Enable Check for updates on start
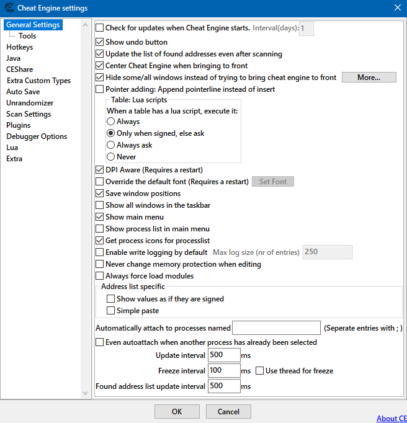The height and width of the screenshot is (423, 407). tap(100, 28)
